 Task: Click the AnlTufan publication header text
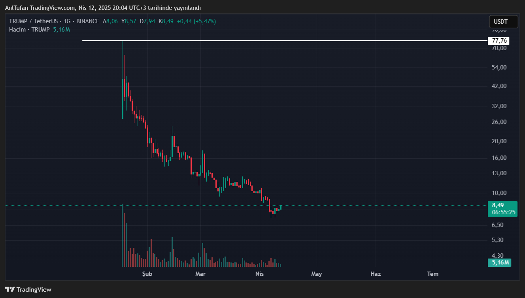pos(103,8)
